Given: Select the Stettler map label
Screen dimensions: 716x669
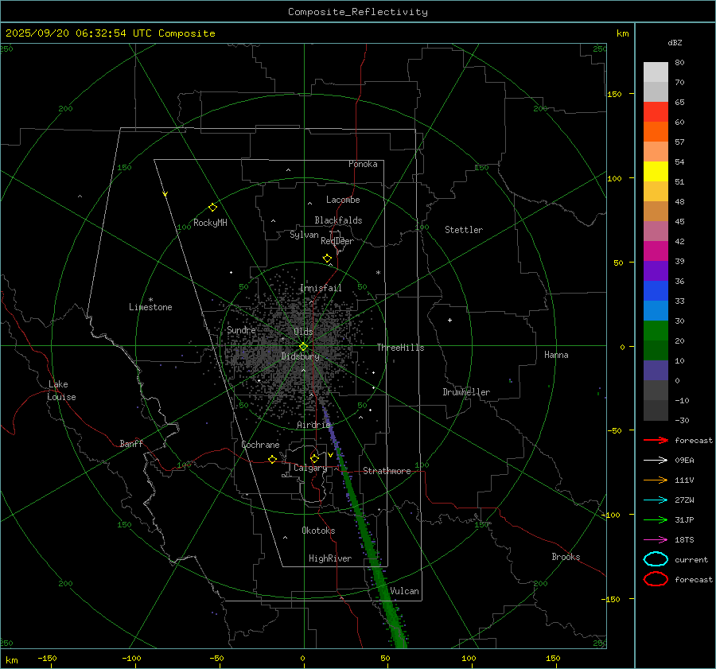Looking at the screenshot, I should point(464,230).
